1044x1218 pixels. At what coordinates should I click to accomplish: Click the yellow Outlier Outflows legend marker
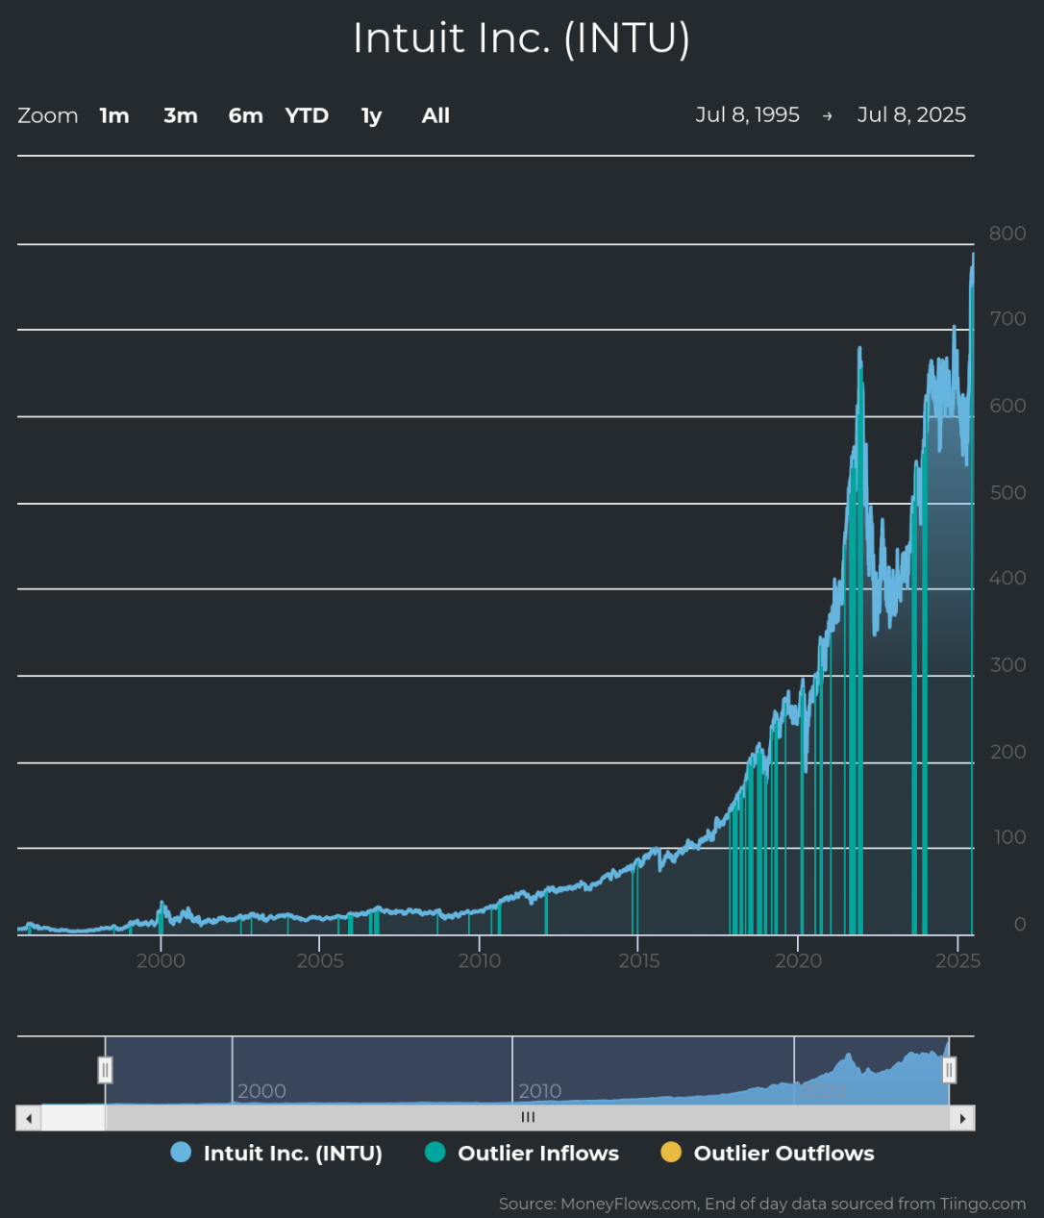pos(671,1153)
